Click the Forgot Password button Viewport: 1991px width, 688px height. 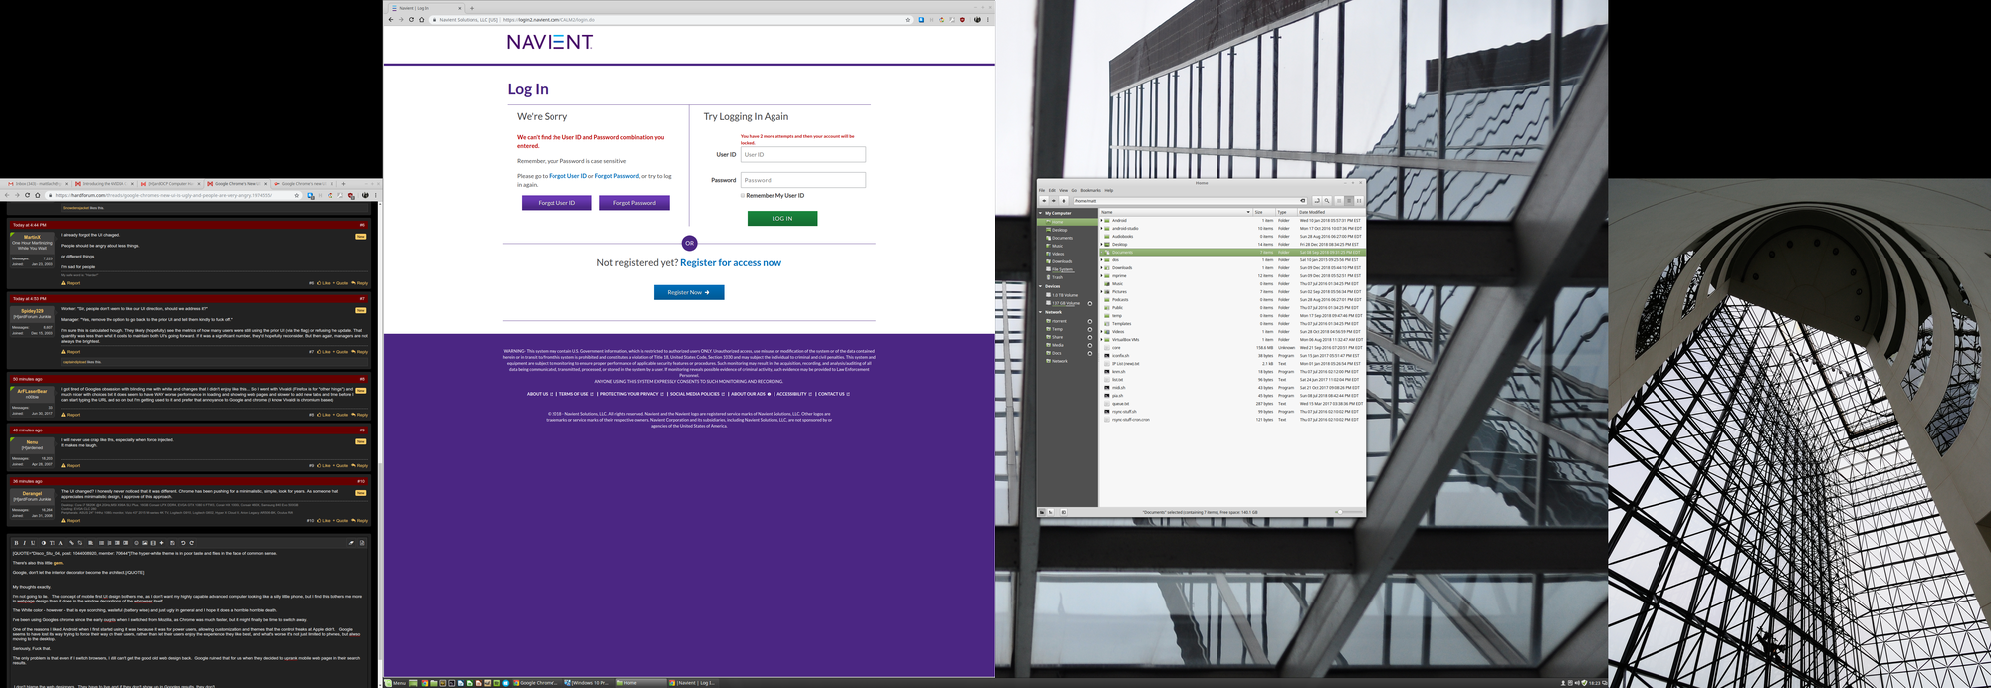(634, 203)
